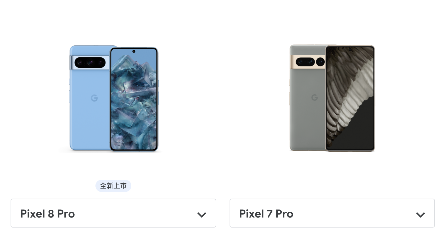Click the Google G logo on blue Pixel 8 Pro
The height and width of the screenshot is (242, 443).
pyautogui.click(x=94, y=98)
